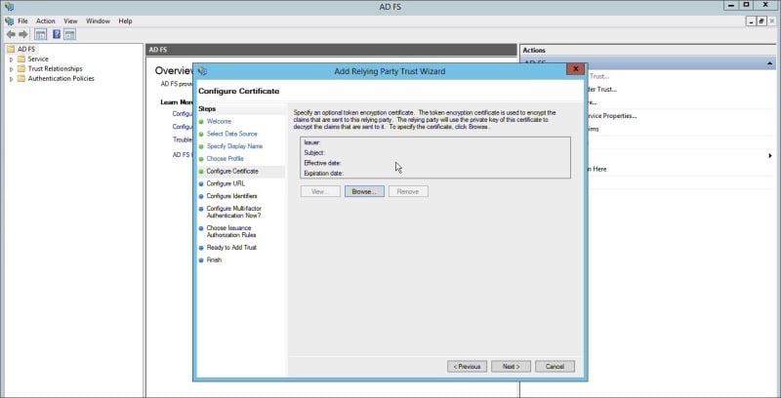Cancel the Add Relying Party Trust Wizard
The width and height of the screenshot is (781, 398).
(555, 367)
